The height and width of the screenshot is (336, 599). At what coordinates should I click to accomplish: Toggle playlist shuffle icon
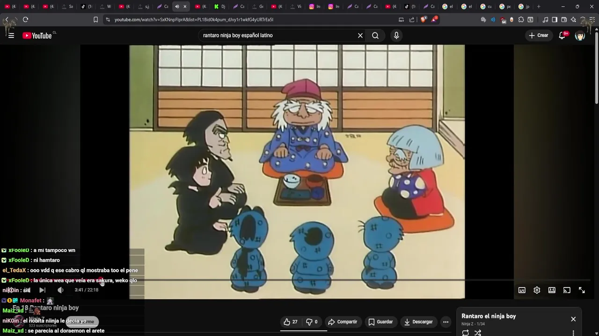[478, 333]
